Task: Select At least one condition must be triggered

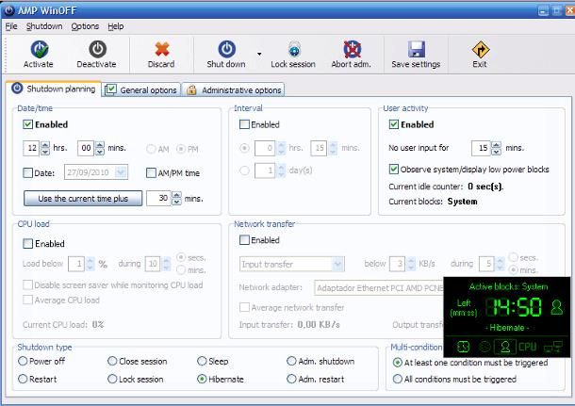Action: pos(397,363)
